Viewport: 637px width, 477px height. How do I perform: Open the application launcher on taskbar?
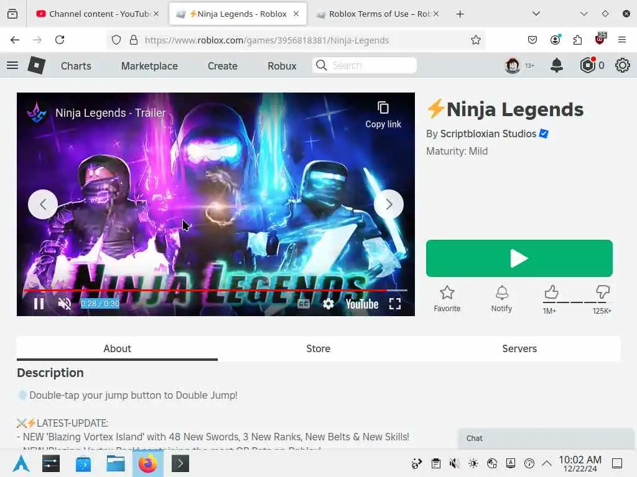(21, 463)
